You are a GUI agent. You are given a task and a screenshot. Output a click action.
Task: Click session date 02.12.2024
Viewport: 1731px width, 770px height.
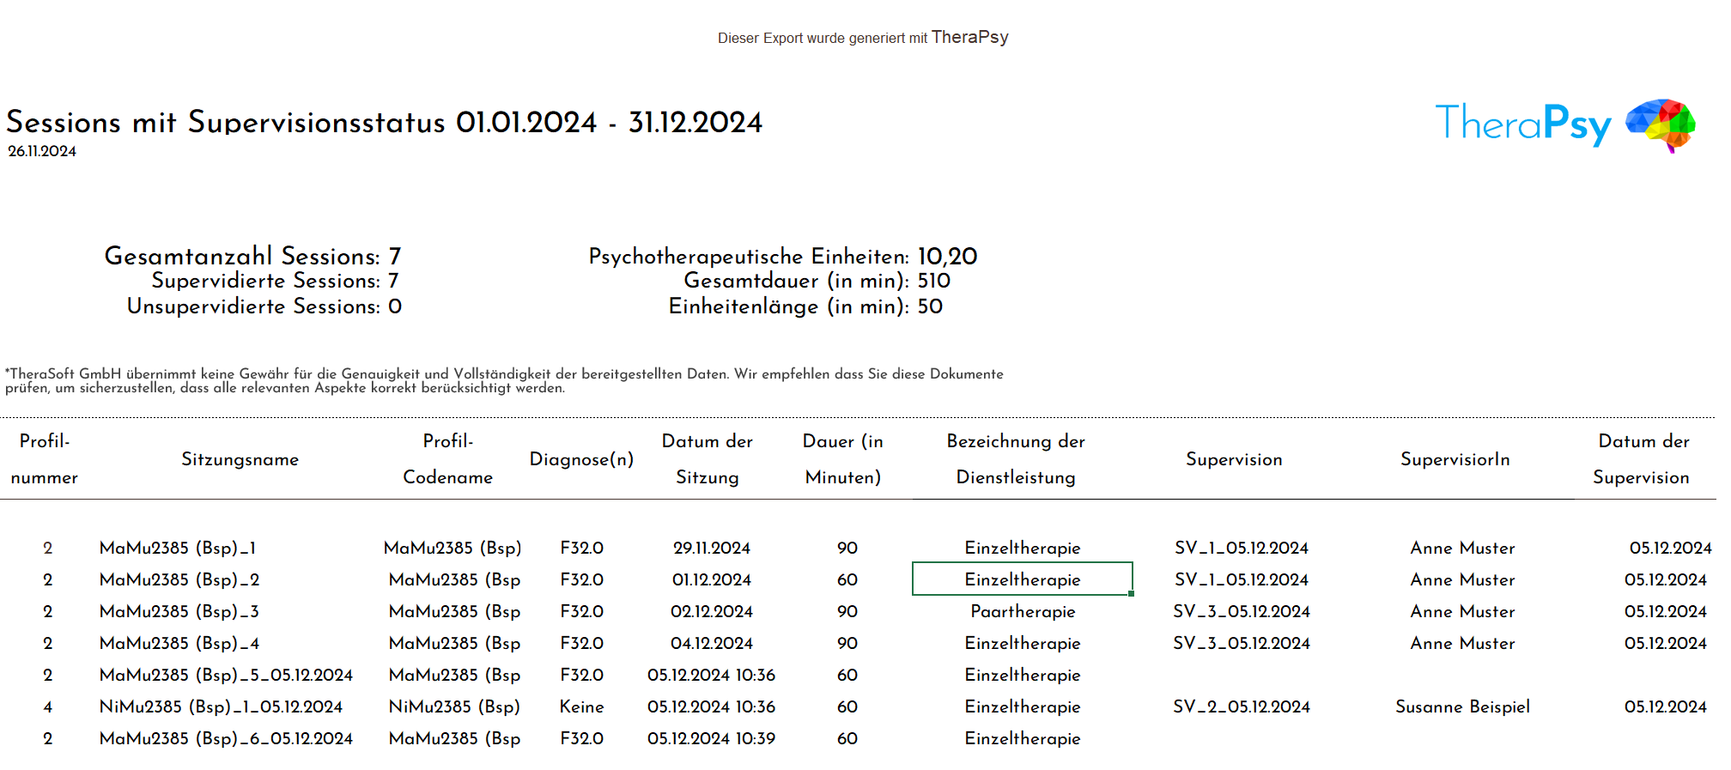(x=712, y=612)
